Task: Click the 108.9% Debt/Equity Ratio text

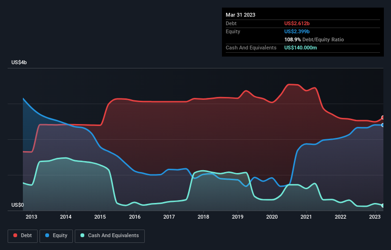Action: pyautogui.click(x=314, y=39)
